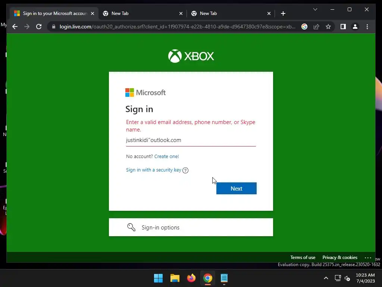The height and width of the screenshot is (287, 382).
Task: Open the muted volume tray icon
Action: 347,278
